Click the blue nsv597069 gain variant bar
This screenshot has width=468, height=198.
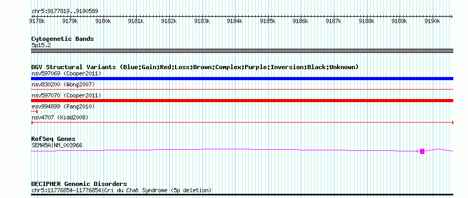point(242,79)
